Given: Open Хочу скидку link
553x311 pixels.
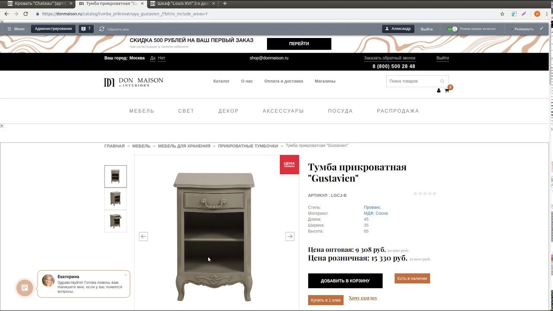Looking at the screenshot, I should tap(363, 298).
